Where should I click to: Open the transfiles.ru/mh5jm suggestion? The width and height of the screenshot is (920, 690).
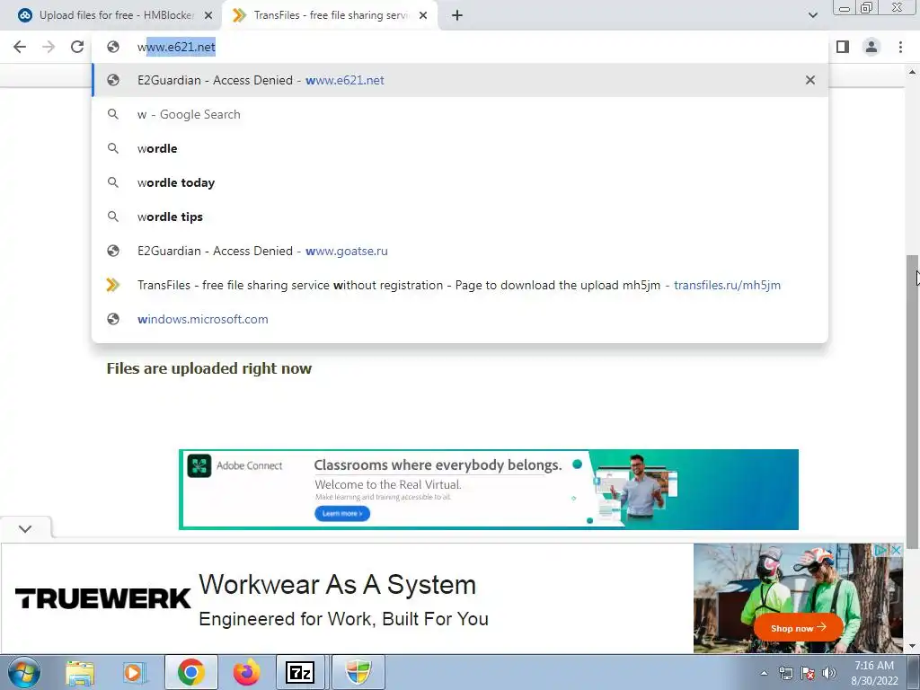point(460,285)
